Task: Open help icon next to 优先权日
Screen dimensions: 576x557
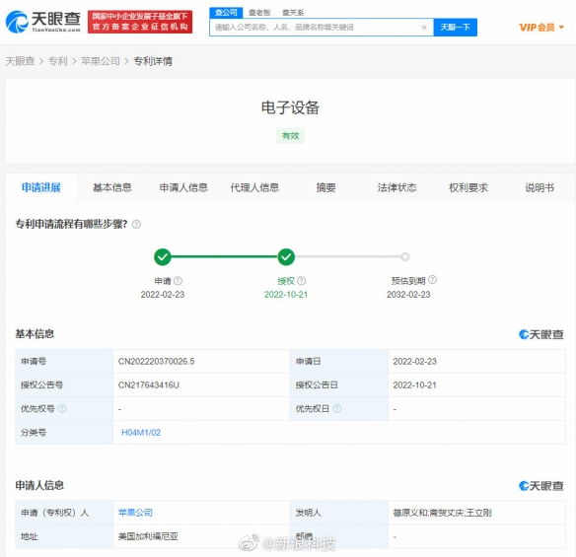Action: point(337,408)
